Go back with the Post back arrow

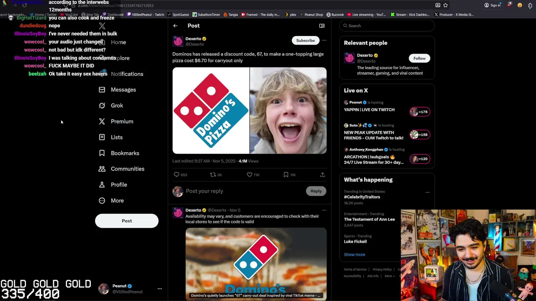click(x=175, y=26)
